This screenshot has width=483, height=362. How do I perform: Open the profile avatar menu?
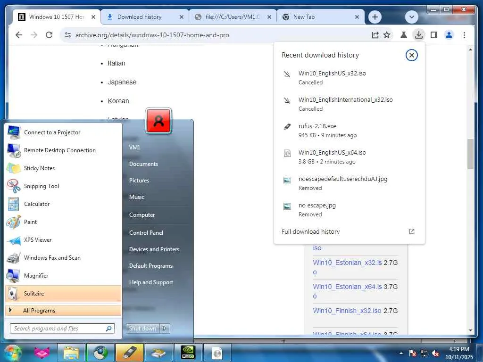pyautogui.click(x=449, y=35)
